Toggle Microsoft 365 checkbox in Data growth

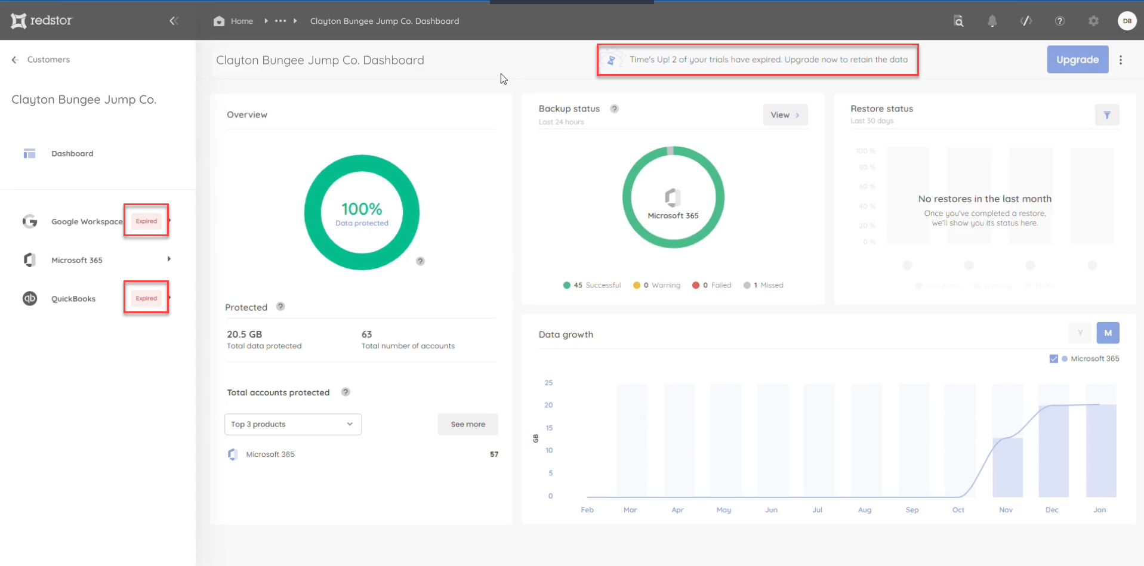click(1054, 358)
